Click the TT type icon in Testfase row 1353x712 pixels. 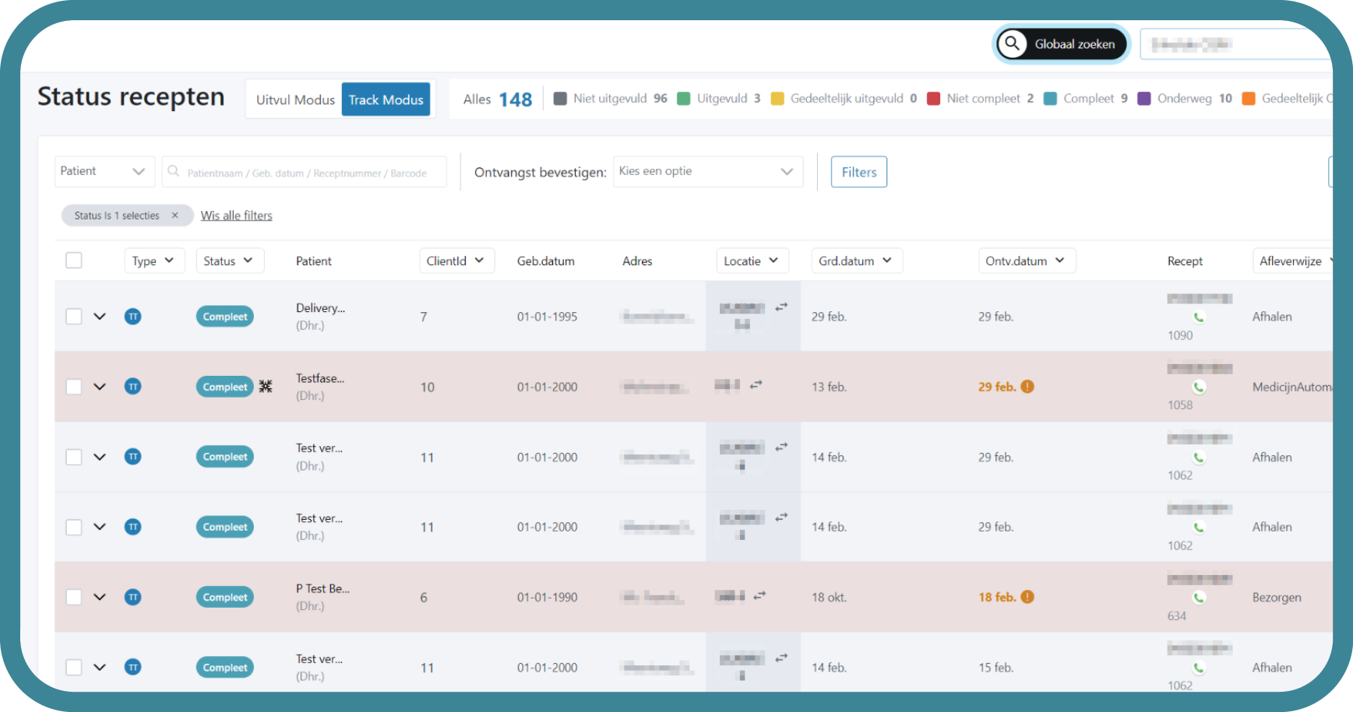tap(133, 387)
